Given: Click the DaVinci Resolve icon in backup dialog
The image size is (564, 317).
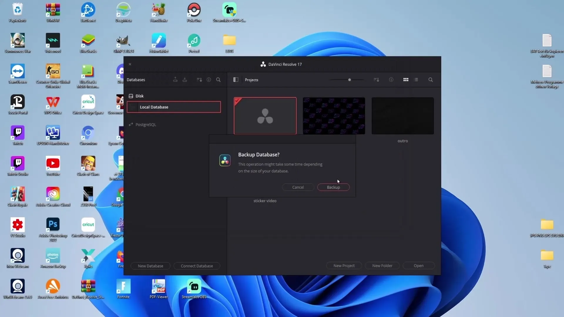Looking at the screenshot, I should pyautogui.click(x=225, y=160).
